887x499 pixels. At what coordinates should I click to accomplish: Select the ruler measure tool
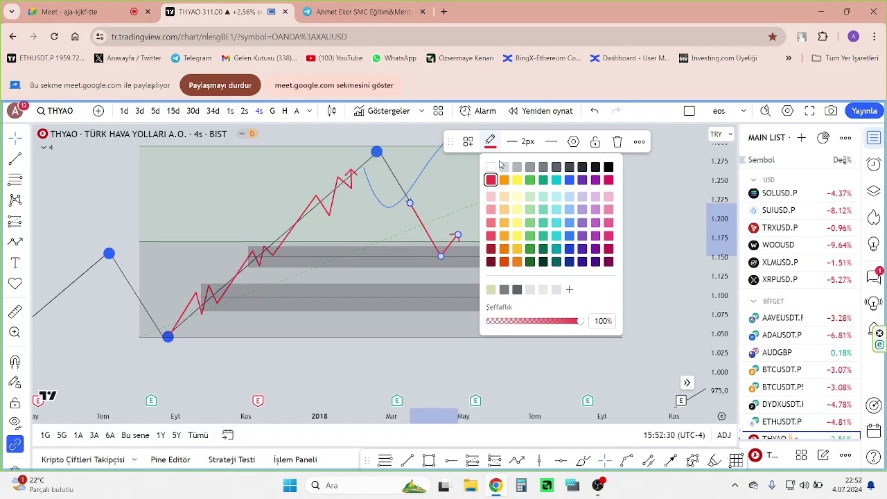point(15,311)
